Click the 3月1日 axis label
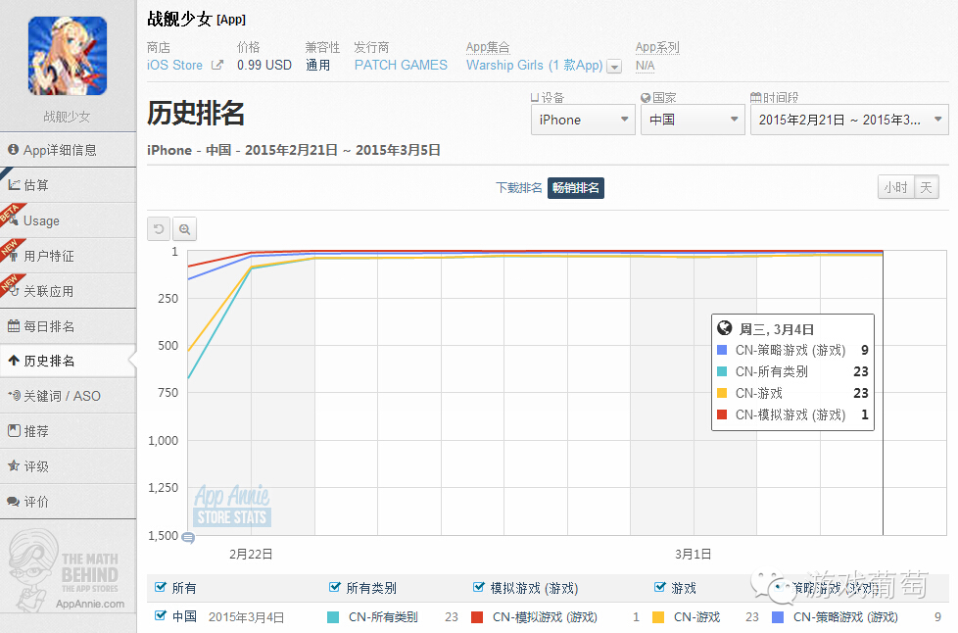Viewport: 958px width, 633px height. pyautogui.click(x=693, y=555)
